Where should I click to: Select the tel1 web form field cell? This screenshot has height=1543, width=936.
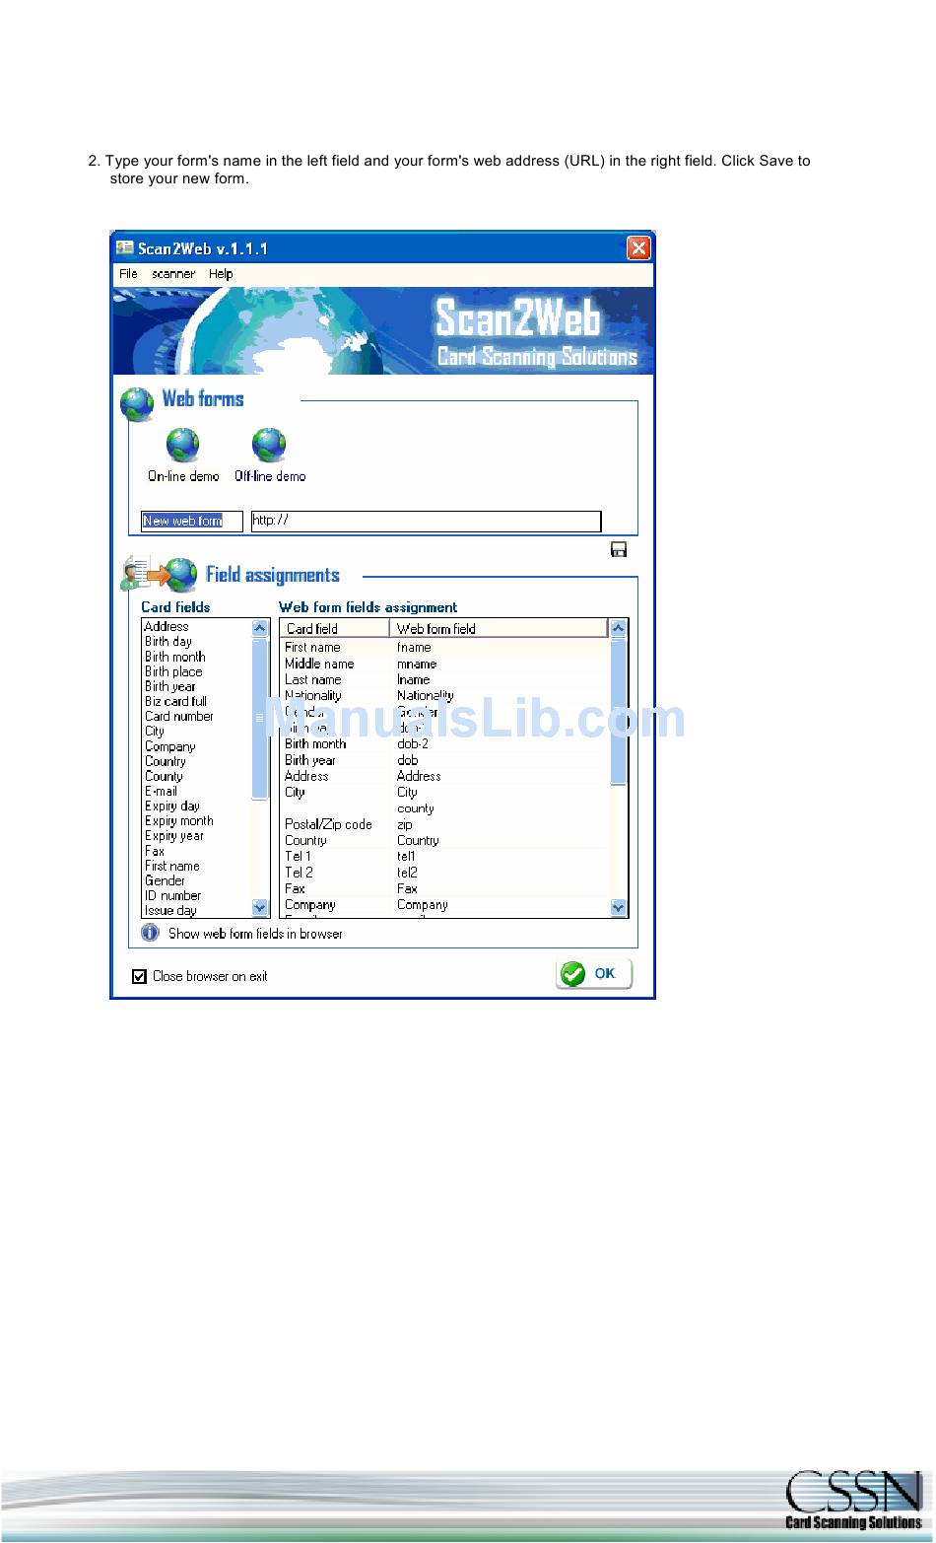pos(407,857)
